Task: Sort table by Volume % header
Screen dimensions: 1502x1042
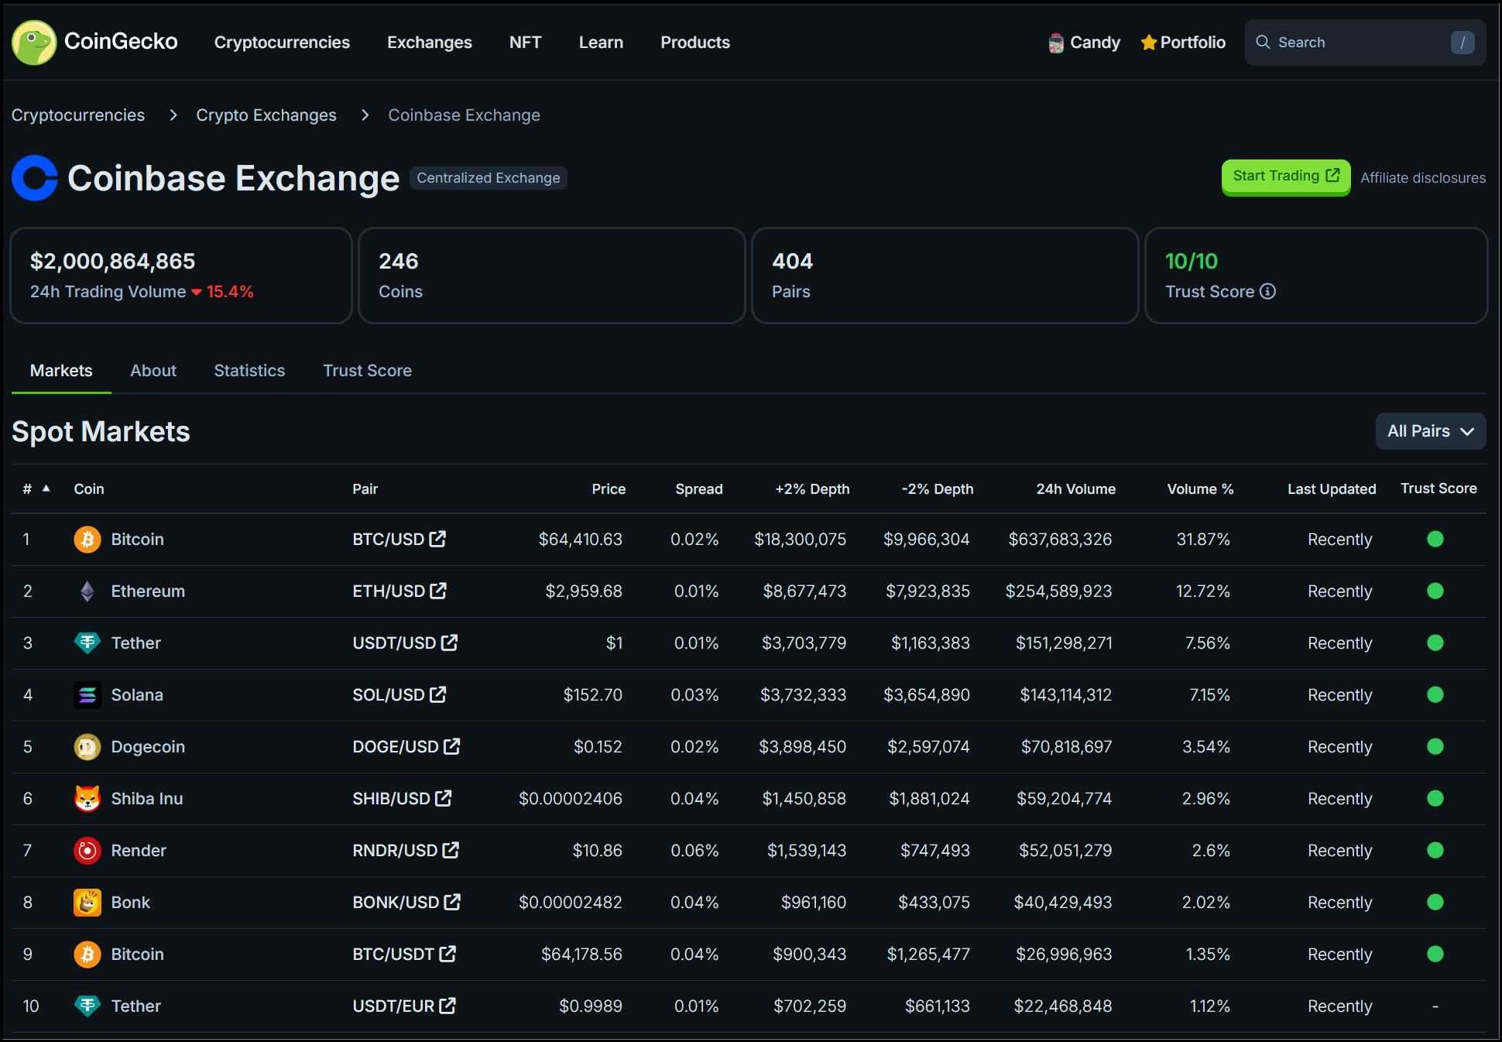Action: [x=1200, y=489]
